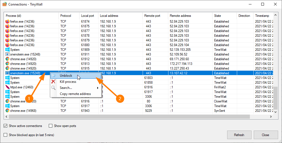Viewport: 282px width, 143px height.
Task: Sort by the Remote port column header
Action: coord(155,16)
